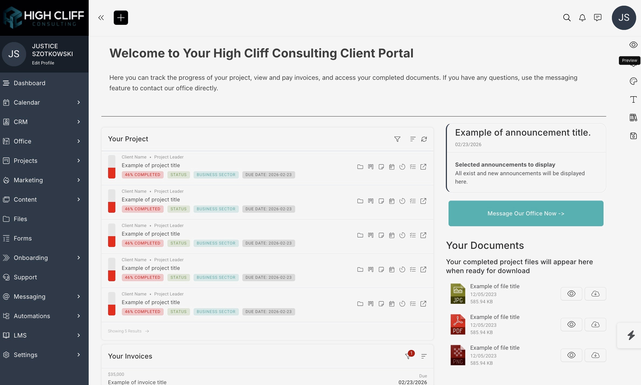This screenshot has width=641, height=385.
Task: Open the lightning bolt quick actions button
Action: click(x=631, y=335)
